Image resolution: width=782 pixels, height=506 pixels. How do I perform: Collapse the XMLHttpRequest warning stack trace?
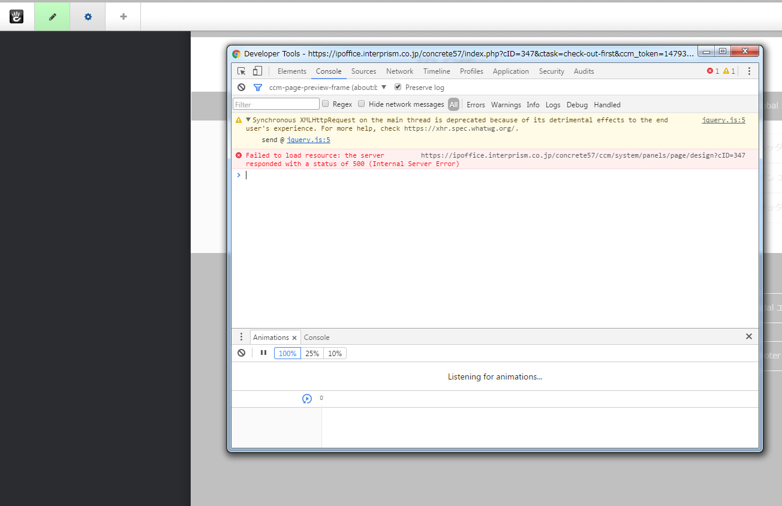point(248,120)
